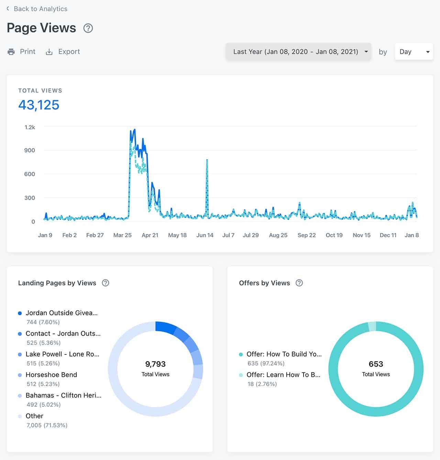This screenshot has width=440, height=460.
Task: Click Lake Powell - Lone Ro... entry
Action: (x=63, y=354)
